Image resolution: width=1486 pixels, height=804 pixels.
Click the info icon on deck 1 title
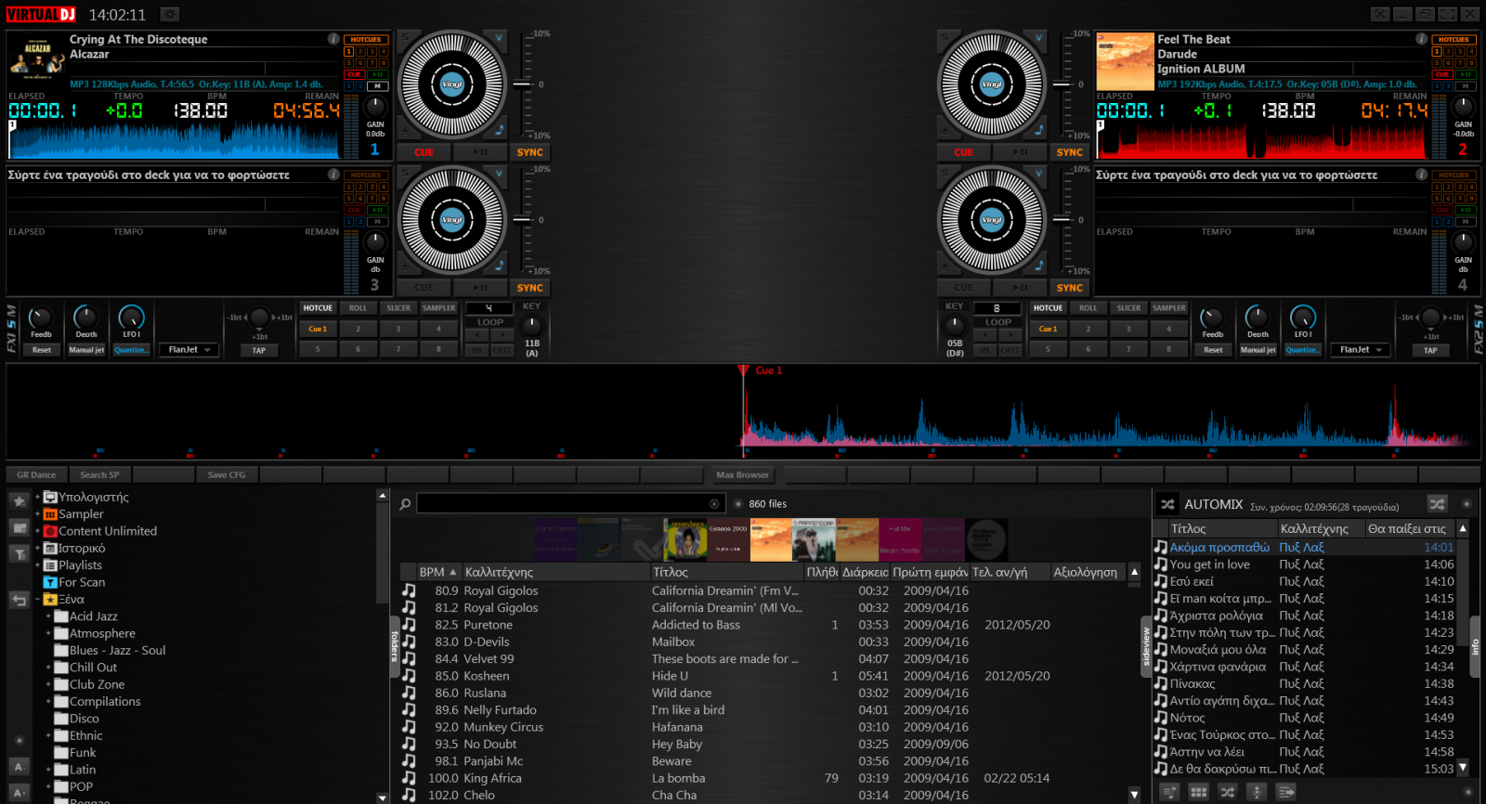tap(333, 39)
